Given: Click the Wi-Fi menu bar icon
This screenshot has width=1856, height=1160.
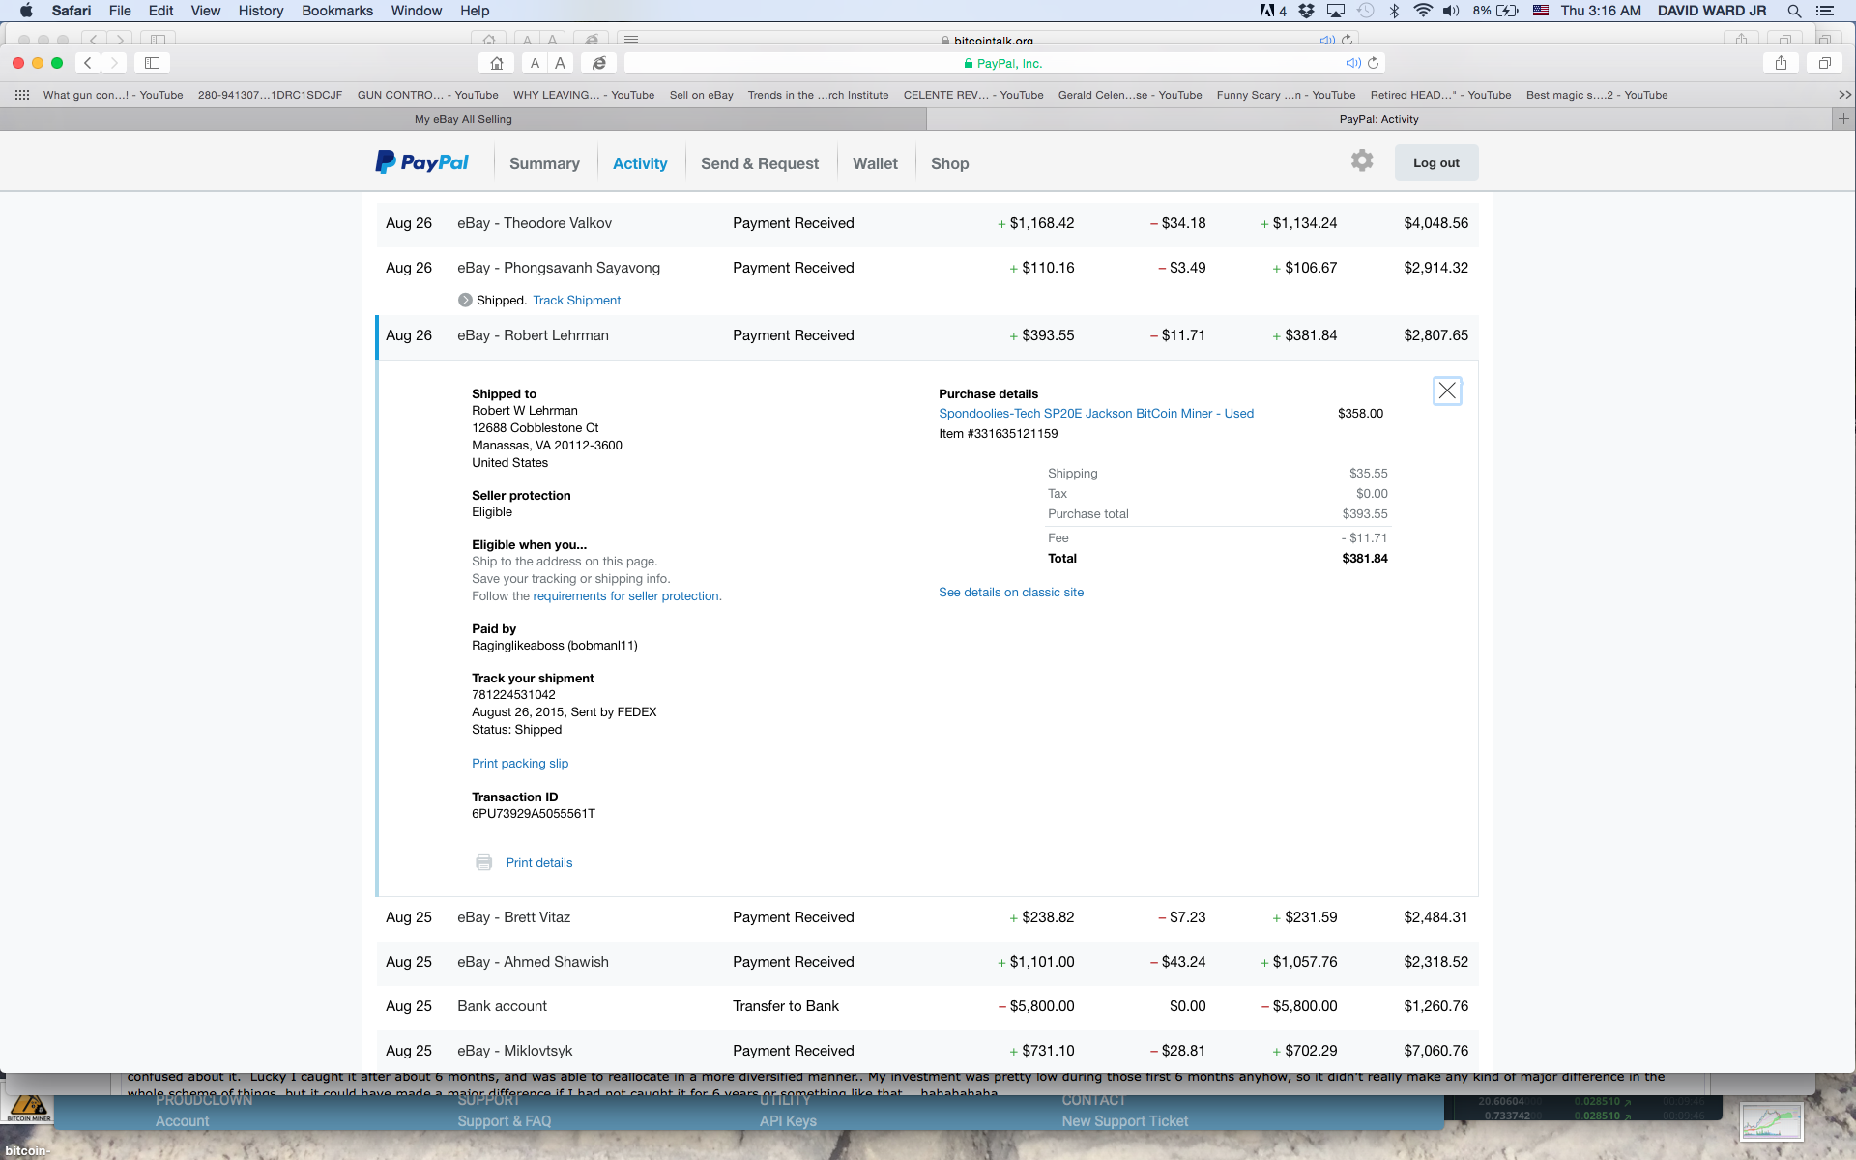Looking at the screenshot, I should pos(1423,11).
